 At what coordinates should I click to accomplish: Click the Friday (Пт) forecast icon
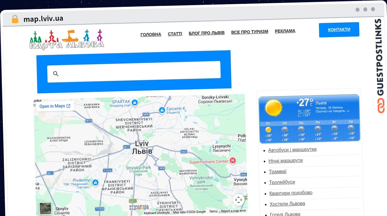[x=268, y=129]
